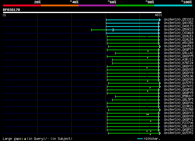Select the UniRef100_Q6QPY5 label

[x=179, y=93]
